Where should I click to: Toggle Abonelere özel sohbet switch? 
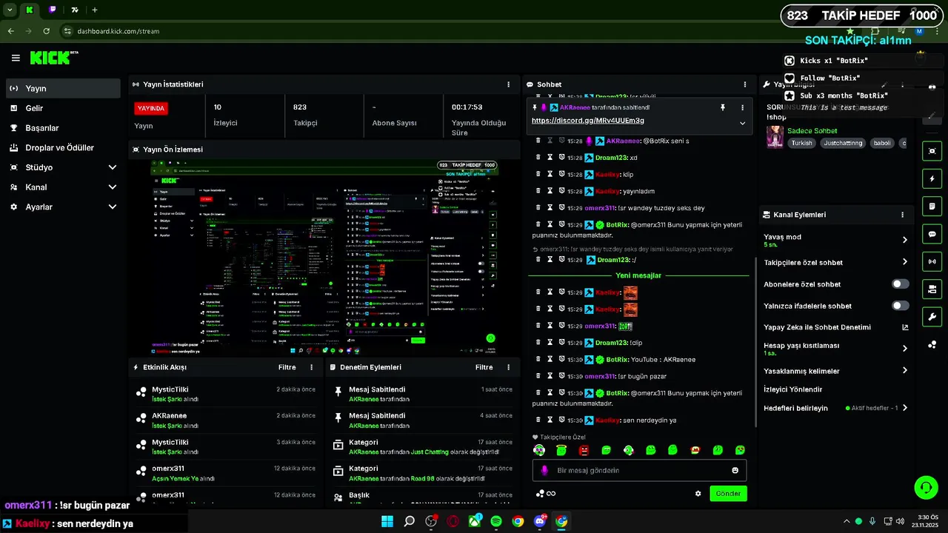(900, 284)
